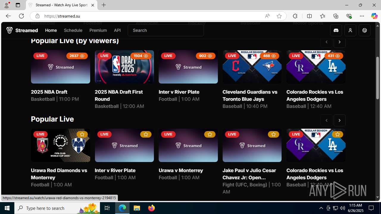This screenshot has width=381, height=214.
Task: Star the Jake Paul v Julio Cesar Chavez card
Action: pos(274,134)
